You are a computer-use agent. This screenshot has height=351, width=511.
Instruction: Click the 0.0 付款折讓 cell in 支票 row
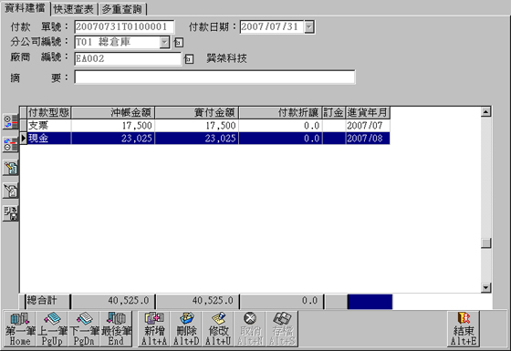[281, 126]
